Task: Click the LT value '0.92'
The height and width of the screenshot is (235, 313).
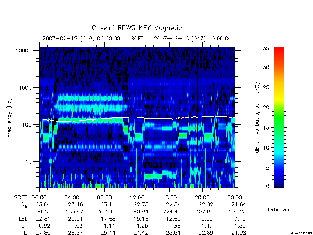Action: pyautogui.click(x=45, y=226)
